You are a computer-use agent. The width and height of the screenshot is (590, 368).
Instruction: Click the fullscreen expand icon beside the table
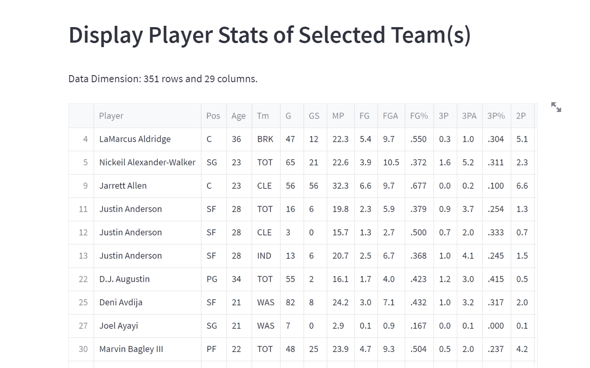pos(556,107)
